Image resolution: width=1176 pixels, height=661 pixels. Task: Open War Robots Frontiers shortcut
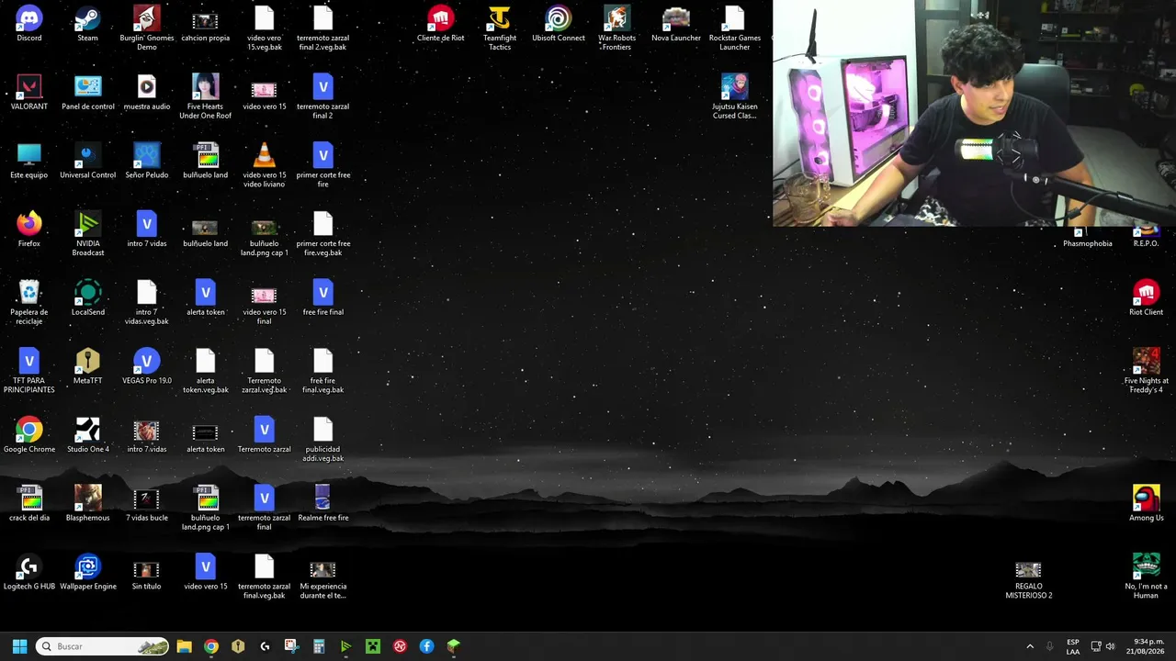click(x=616, y=28)
